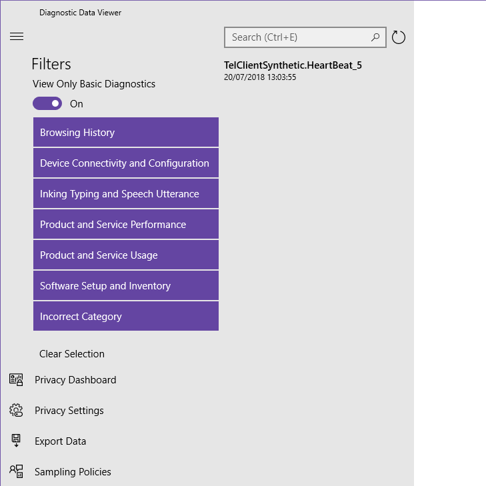Screen dimensions: 486x486
Task: Click the Privacy Dashboard icon
Action: point(17,380)
